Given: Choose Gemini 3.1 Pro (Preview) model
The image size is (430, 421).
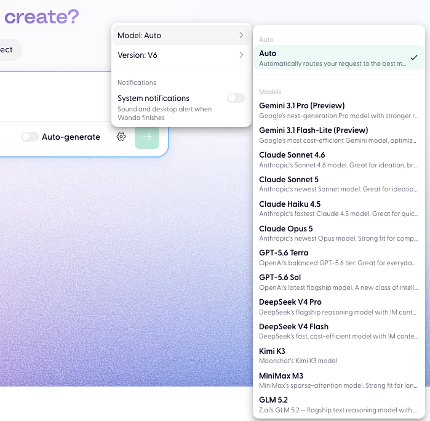Looking at the screenshot, I should tap(339, 110).
